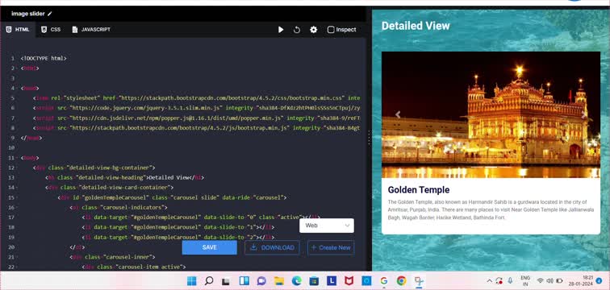Click the Create New button
The height and width of the screenshot is (290, 610).
331,247
